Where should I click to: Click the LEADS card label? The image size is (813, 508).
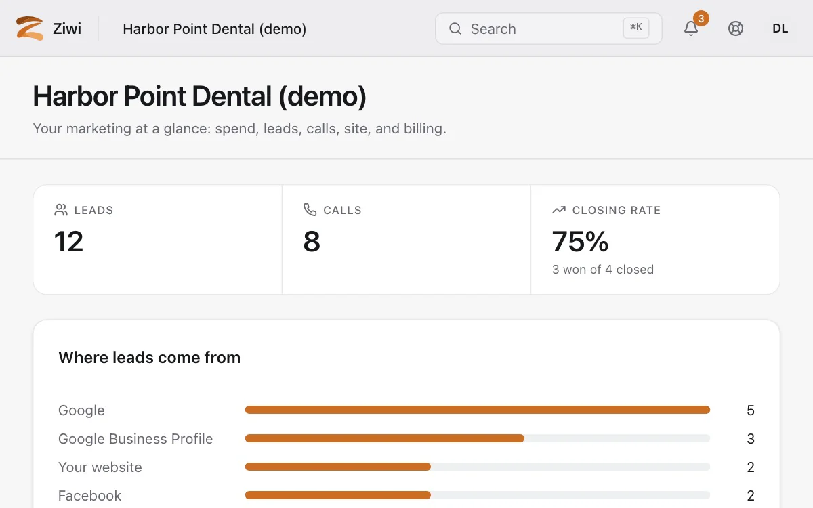coord(93,210)
